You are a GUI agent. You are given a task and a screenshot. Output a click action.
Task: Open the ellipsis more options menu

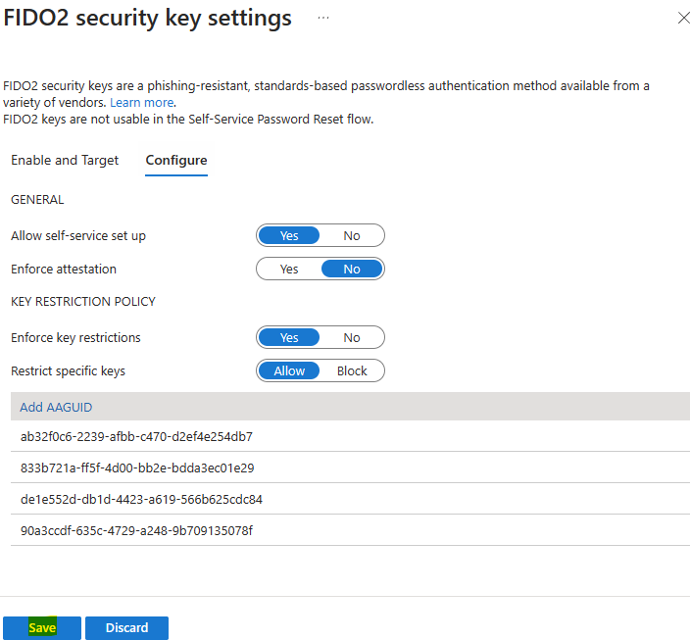(x=323, y=18)
